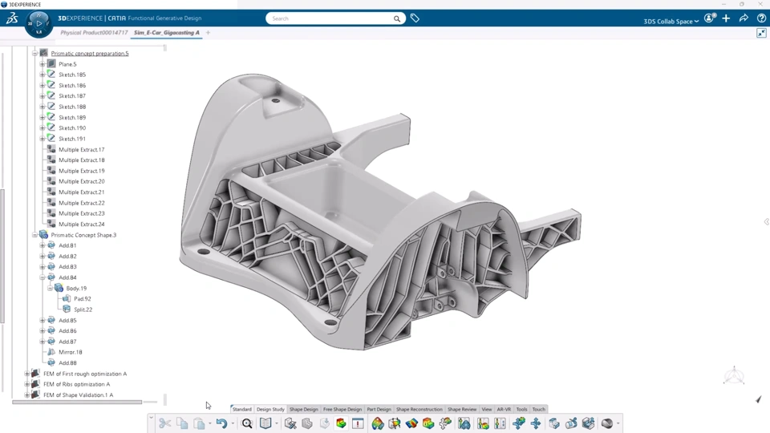
Task: Open the Paste options dropdown arrow
Action: click(x=209, y=423)
